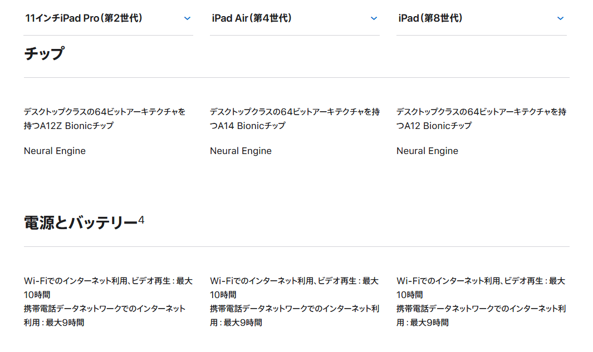Click Neural Engine under the iPad Air column
The width and height of the screenshot is (593, 352).
[x=241, y=151]
